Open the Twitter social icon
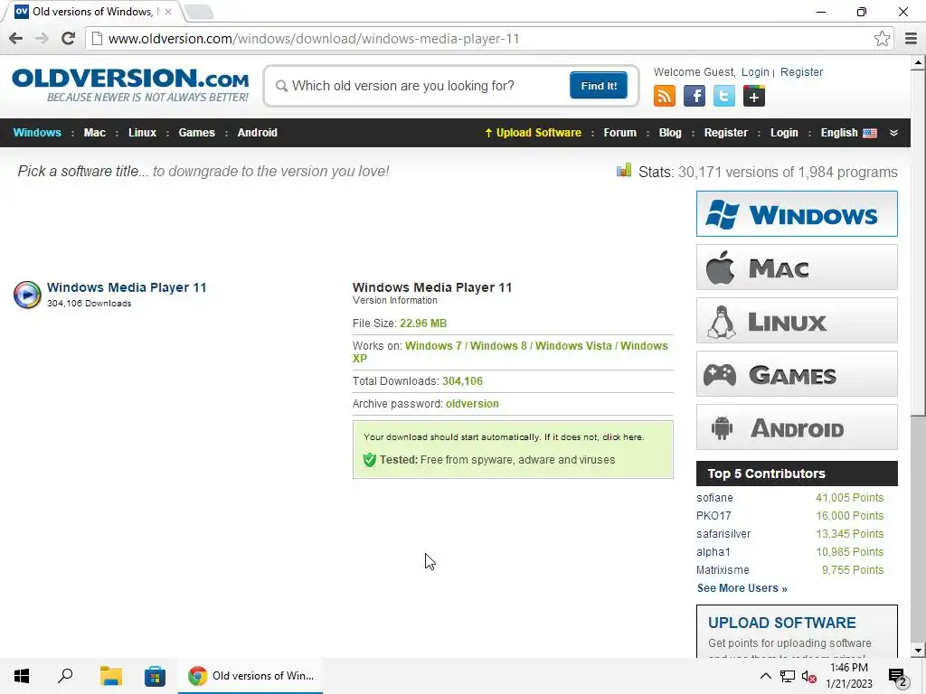The image size is (926, 694). [x=724, y=96]
